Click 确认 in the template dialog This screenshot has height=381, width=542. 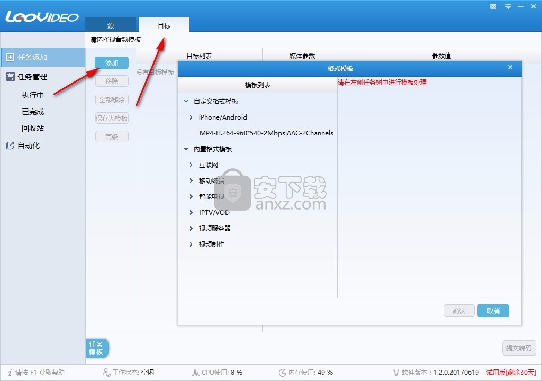coord(459,311)
